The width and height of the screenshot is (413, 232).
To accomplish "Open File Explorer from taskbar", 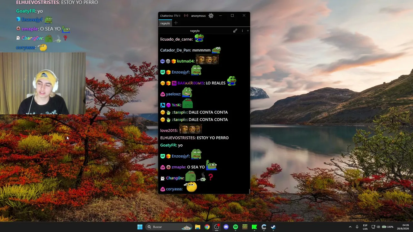I will pyautogui.click(x=197, y=227).
